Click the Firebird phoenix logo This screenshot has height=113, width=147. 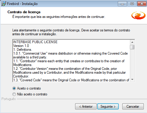point(138,16)
